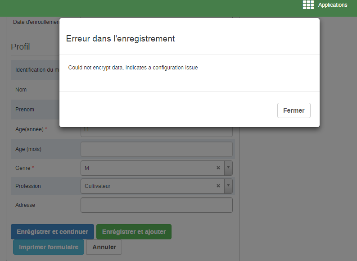Focus the Age (mois) input field

coord(156,149)
